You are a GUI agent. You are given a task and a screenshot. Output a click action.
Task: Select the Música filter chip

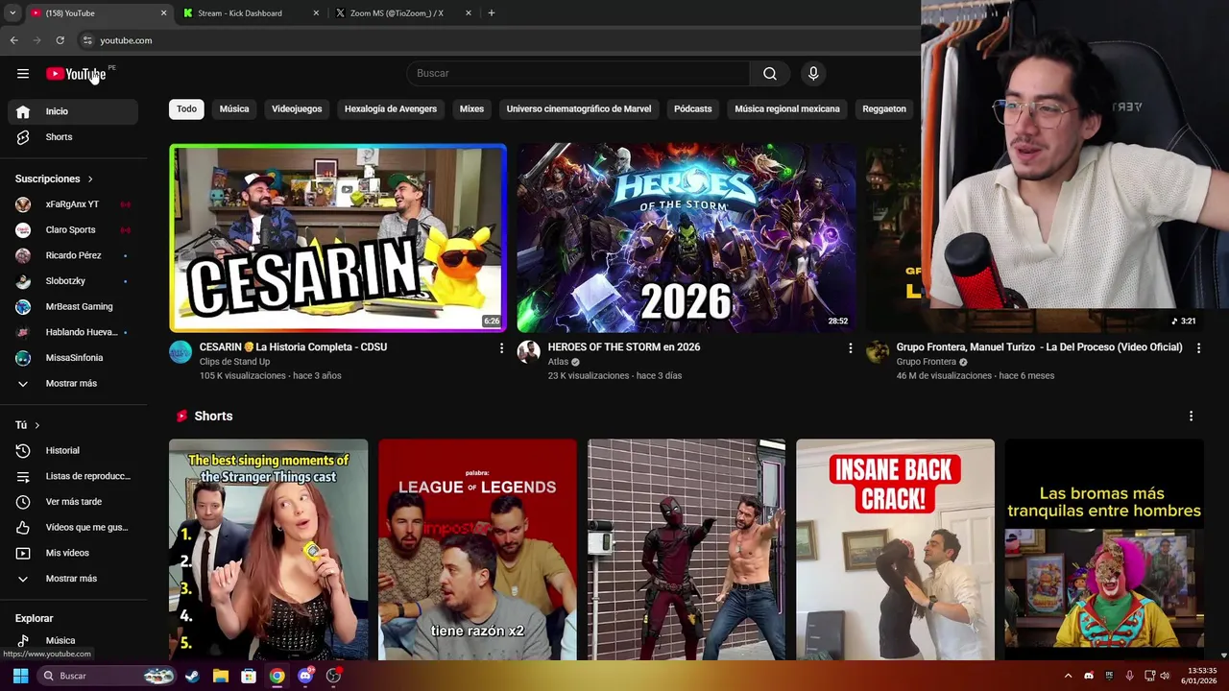[234, 108]
